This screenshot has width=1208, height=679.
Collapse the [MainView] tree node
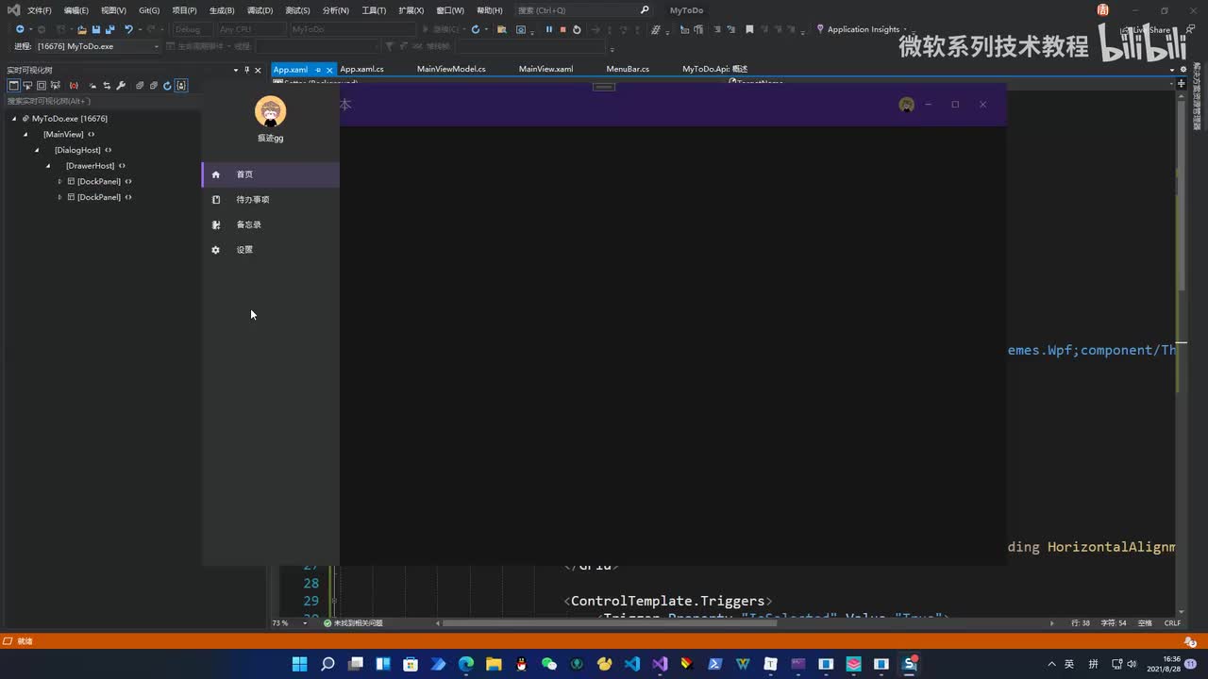click(x=25, y=135)
